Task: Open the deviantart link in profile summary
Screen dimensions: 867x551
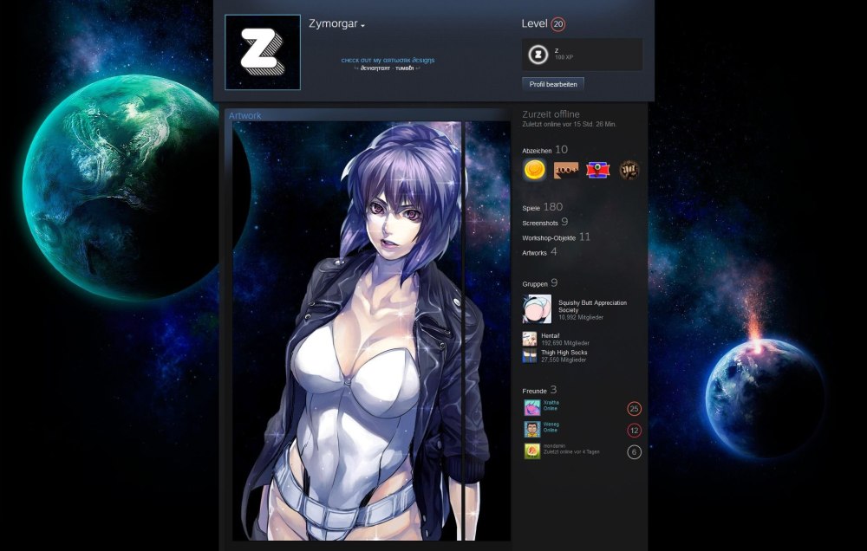Action: pyautogui.click(x=375, y=68)
